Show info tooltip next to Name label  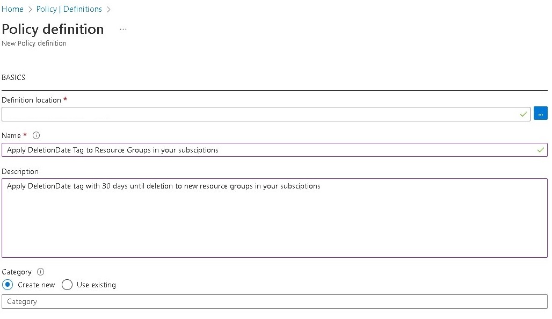pos(37,136)
